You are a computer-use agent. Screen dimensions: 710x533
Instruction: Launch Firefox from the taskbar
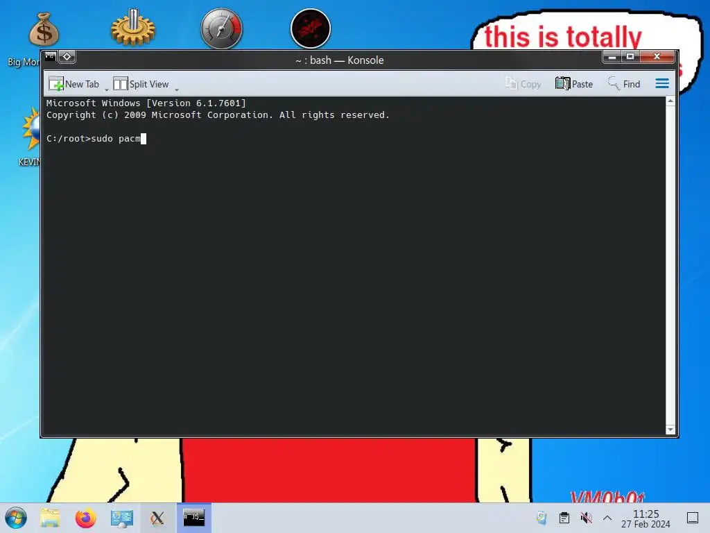[x=85, y=518]
